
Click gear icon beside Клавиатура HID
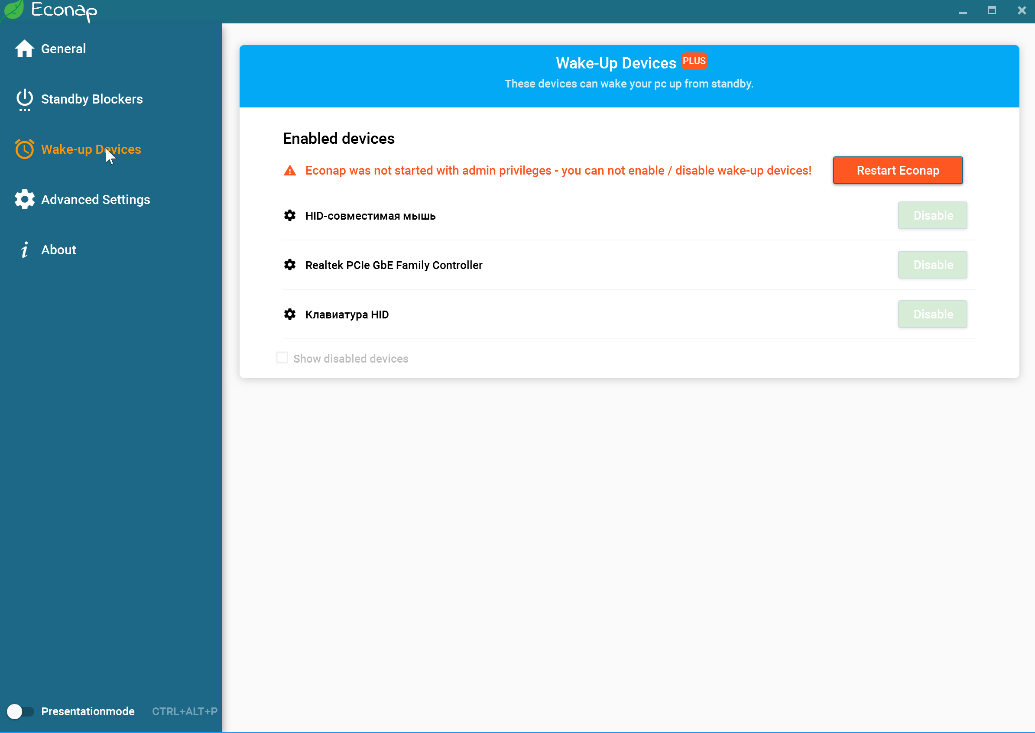pos(290,314)
